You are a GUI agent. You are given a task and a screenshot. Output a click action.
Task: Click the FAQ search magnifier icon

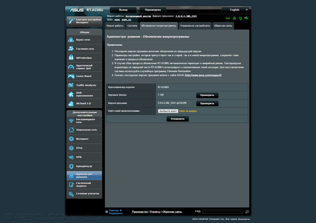coord(247,212)
